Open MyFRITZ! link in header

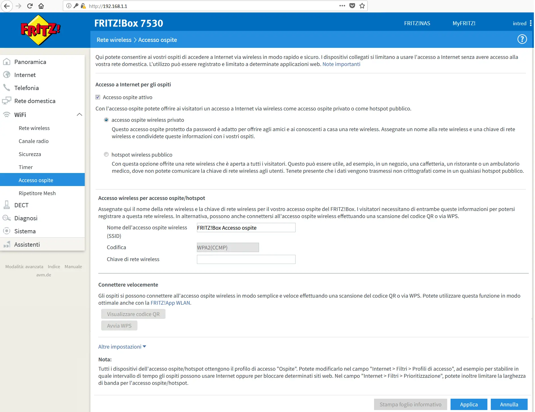(x=464, y=23)
